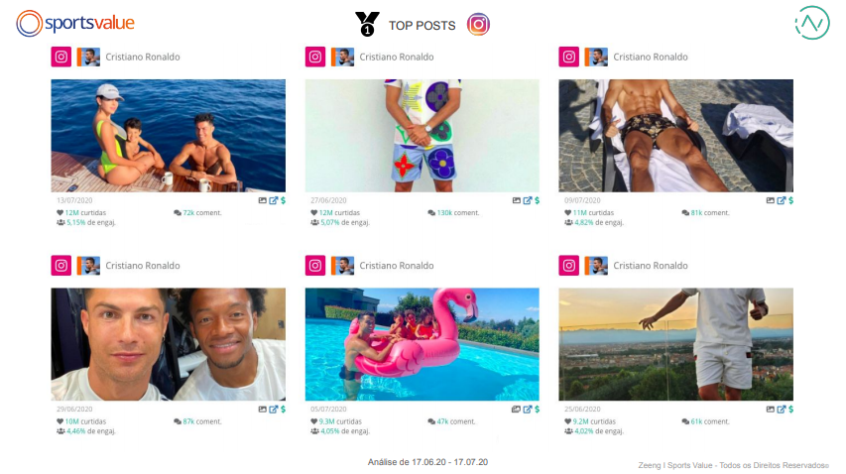
Task: Open external link of 13/07/2020 post
Action: (273, 200)
